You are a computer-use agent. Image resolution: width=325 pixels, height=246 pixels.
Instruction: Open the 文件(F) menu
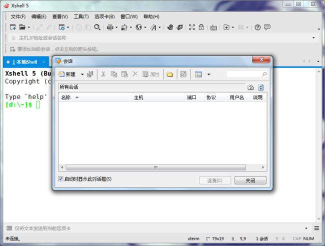click(x=18, y=16)
